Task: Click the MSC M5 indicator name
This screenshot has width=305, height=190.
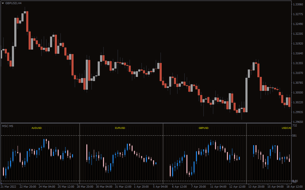Action: [x=7, y=126]
